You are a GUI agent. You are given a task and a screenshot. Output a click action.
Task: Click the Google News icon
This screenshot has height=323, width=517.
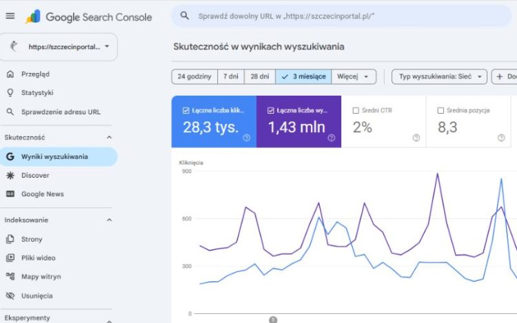point(10,194)
